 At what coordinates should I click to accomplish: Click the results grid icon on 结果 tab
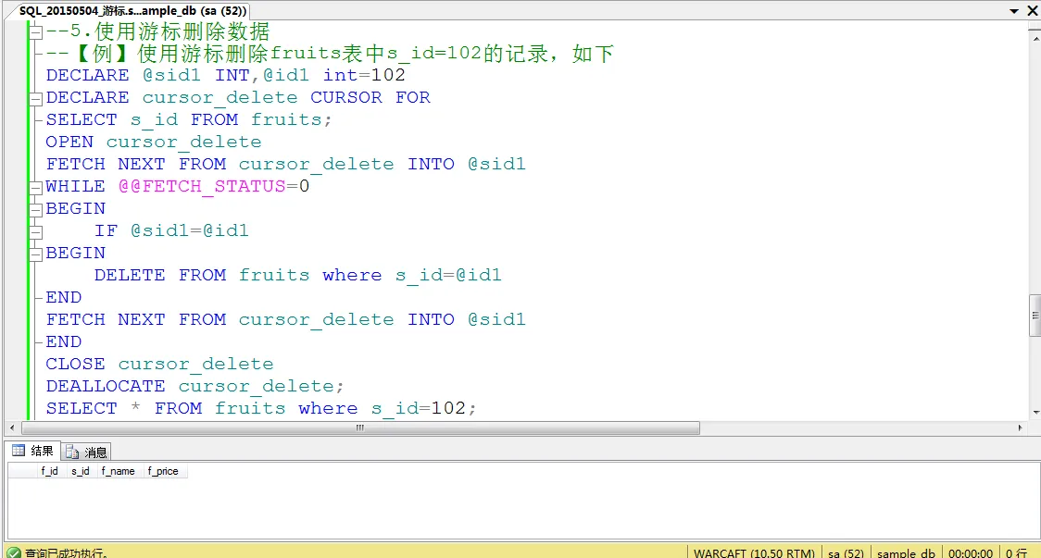pos(19,451)
